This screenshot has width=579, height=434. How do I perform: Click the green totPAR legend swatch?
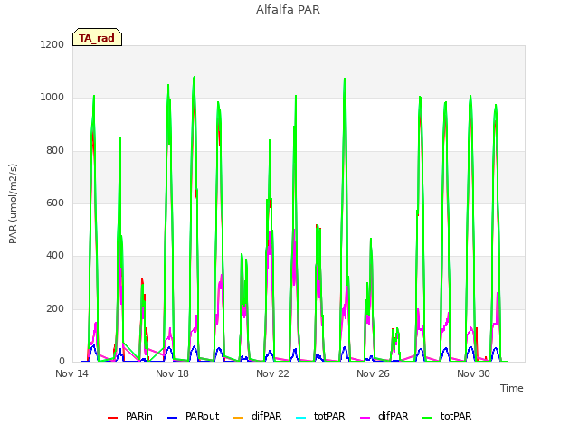(x=427, y=418)
